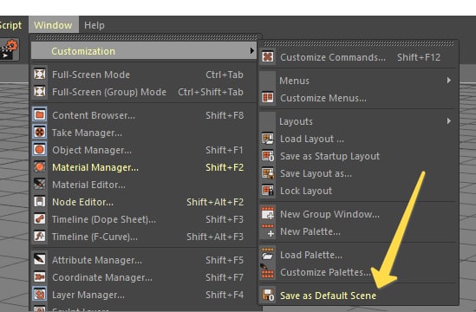Image resolution: width=476 pixels, height=312 pixels.
Task: Click the Customize Commands icon
Action: pos(268,57)
